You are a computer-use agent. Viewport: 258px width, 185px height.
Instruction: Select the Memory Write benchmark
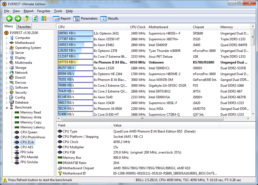coord(31,117)
